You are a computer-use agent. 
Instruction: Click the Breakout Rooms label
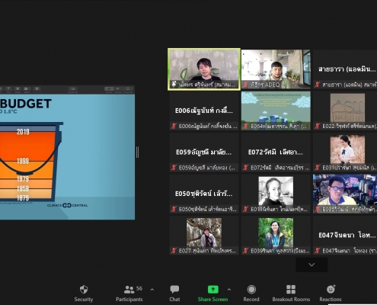click(x=291, y=299)
